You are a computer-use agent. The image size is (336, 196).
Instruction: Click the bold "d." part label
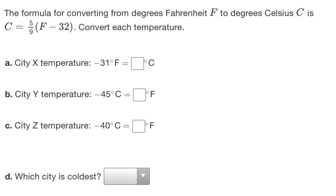point(9,177)
